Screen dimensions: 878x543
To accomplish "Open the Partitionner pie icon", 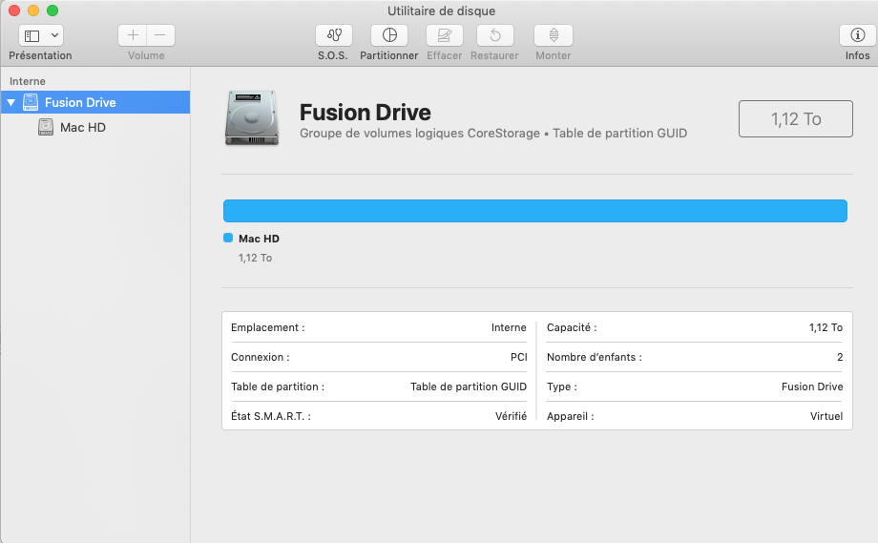I will pyautogui.click(x=389, y=35).
